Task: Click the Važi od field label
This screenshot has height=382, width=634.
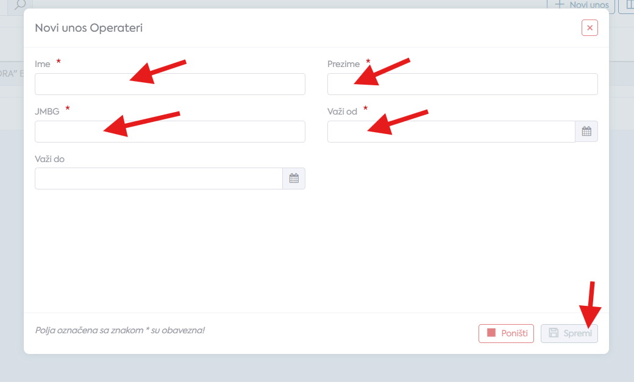Action: tap(342, 111)
